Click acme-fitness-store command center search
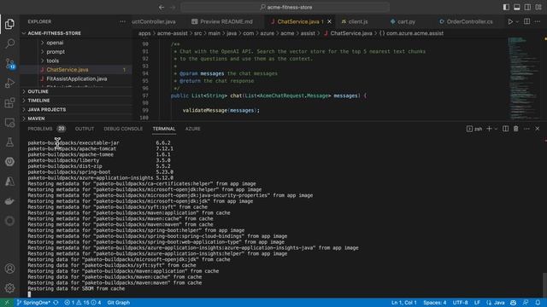The image size is (547, 307). pos(285,8)
